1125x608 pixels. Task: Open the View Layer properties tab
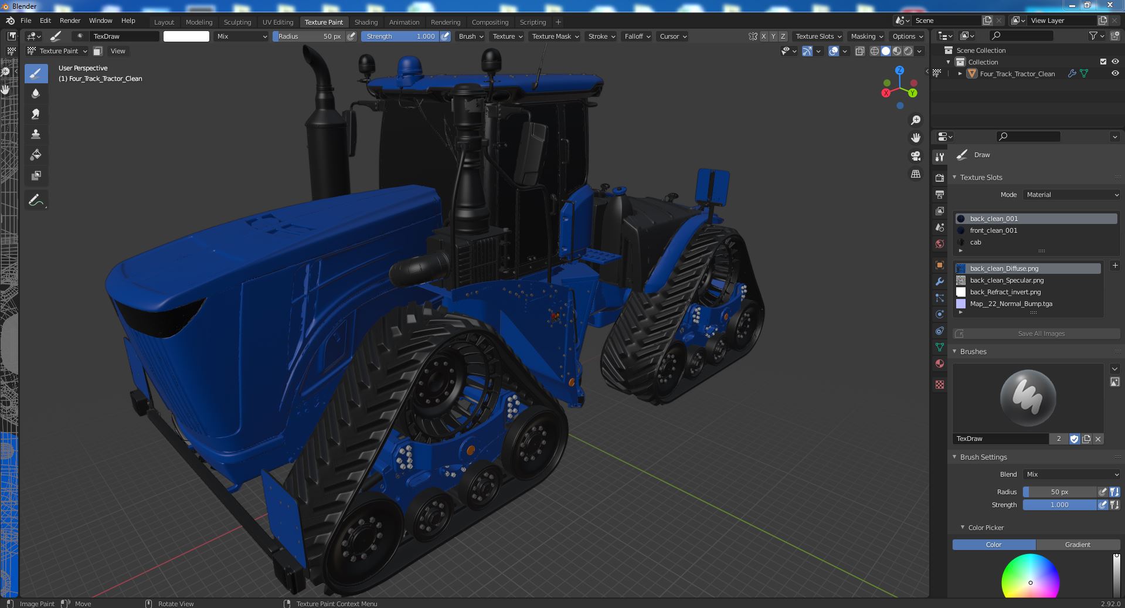pos(940,210)
